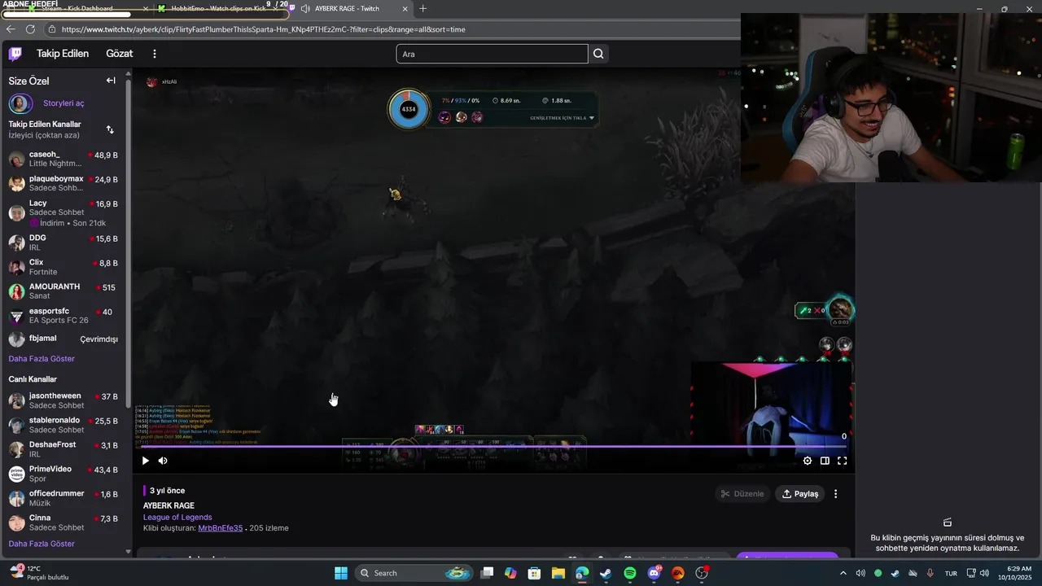
Task: Open MrbBnEfe35 clip creator link
Action: (x=220, y=528)
